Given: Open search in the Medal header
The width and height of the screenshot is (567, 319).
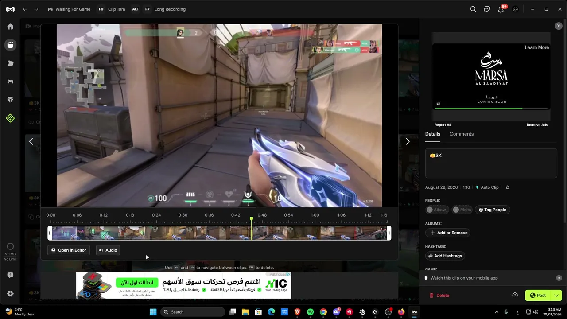Looking at the screenshot, I should pyautogui.click(x=473, y=9).
